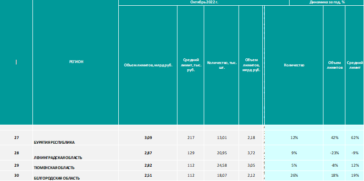364x181 pixels.
Task: Click average limit 112 in Белгородская row
Action: (x=191, y=176)
